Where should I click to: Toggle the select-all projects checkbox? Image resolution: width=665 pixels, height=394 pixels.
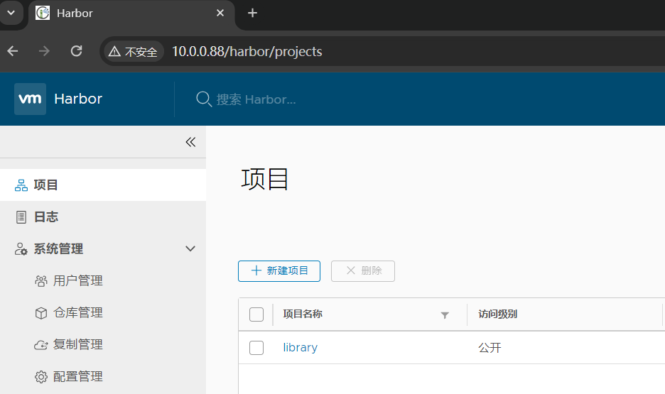coord(256,314)
